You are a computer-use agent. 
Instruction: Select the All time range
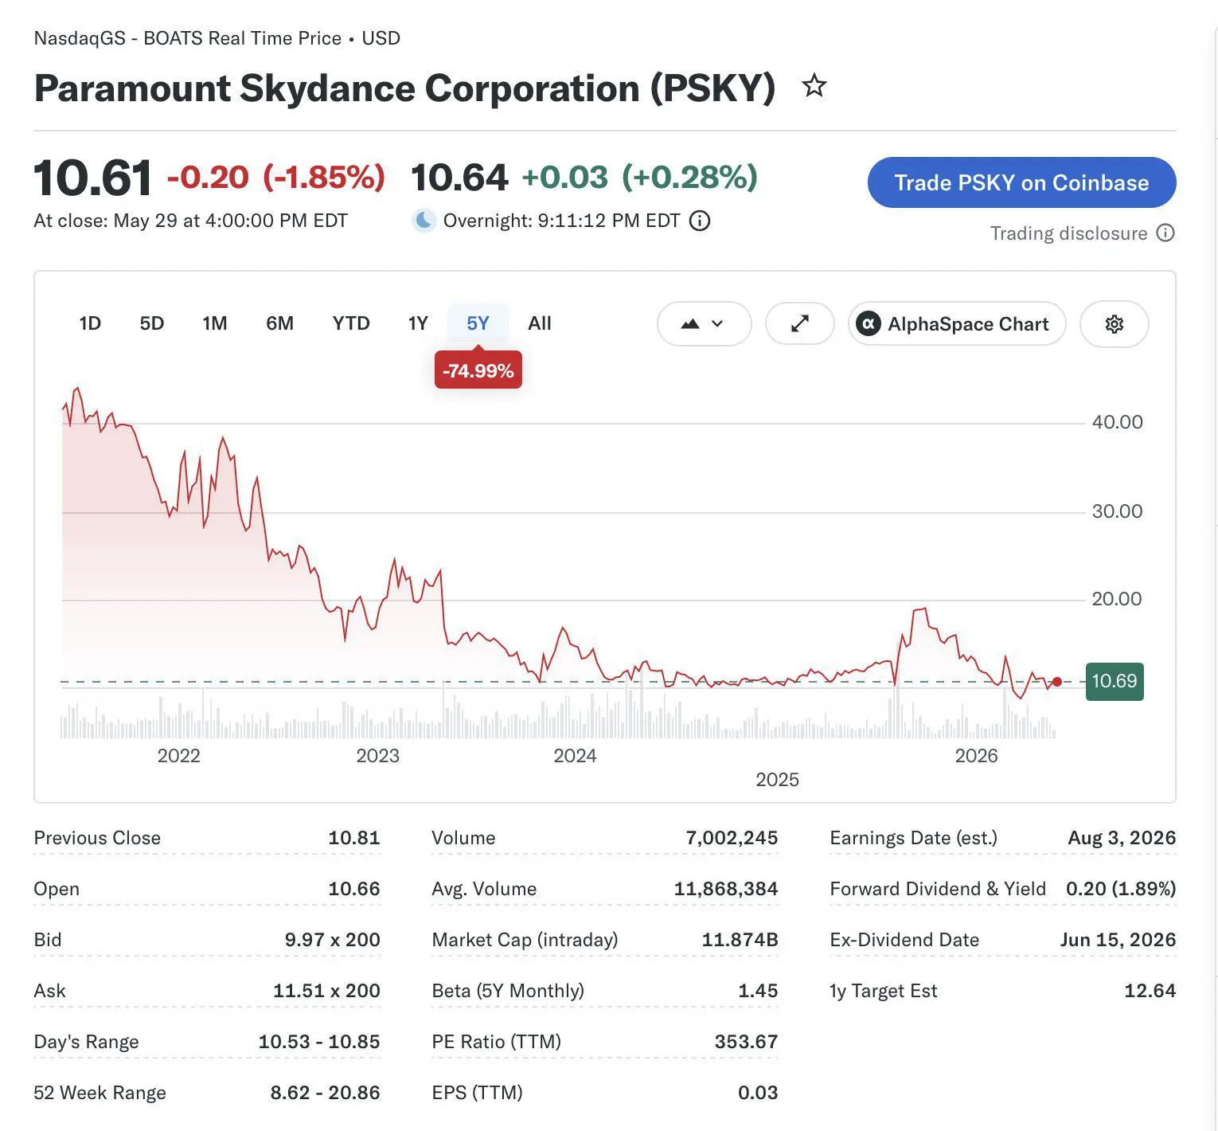pos(539,323)
